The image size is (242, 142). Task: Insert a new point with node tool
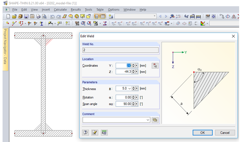[x=8, y=23]
